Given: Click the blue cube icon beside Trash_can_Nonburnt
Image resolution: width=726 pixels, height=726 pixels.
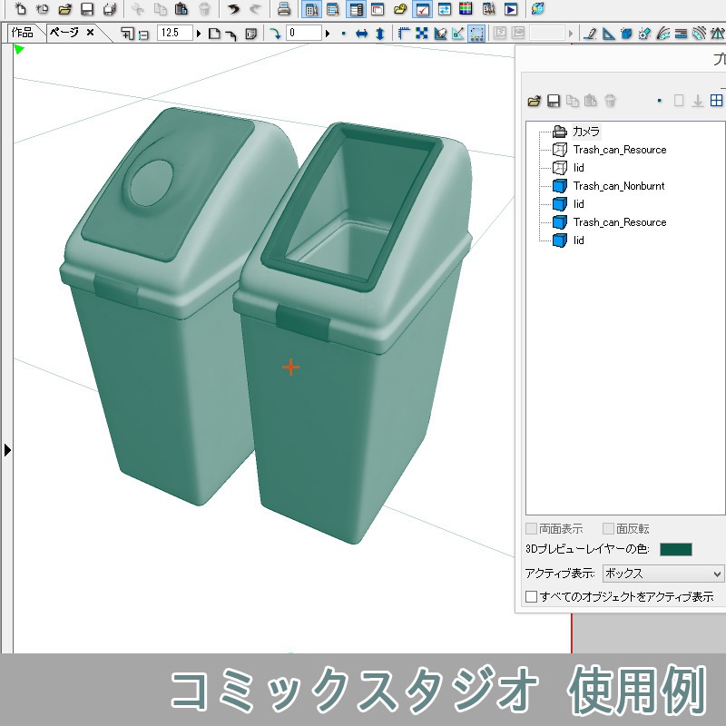Looking at the screenshot, I should tap(560, 185).
